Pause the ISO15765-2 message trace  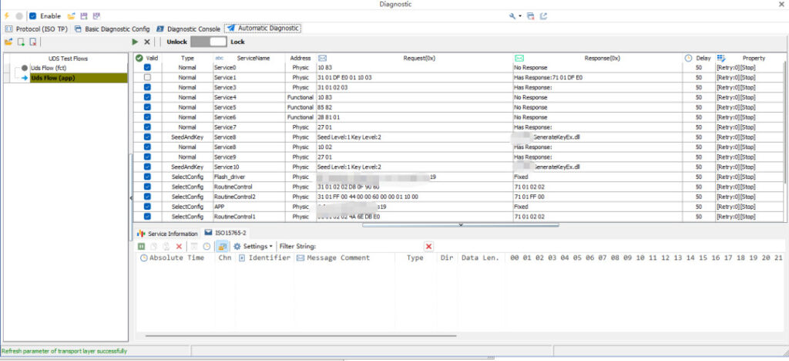(x=142, y=246)
